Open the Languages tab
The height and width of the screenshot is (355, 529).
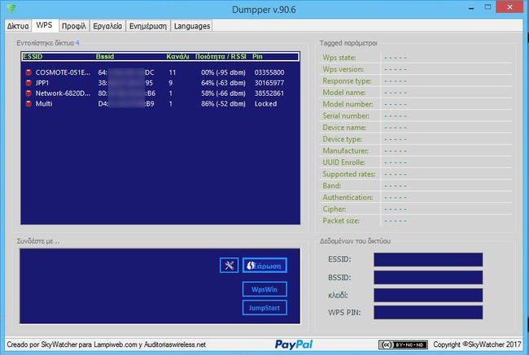pos(192,26)
